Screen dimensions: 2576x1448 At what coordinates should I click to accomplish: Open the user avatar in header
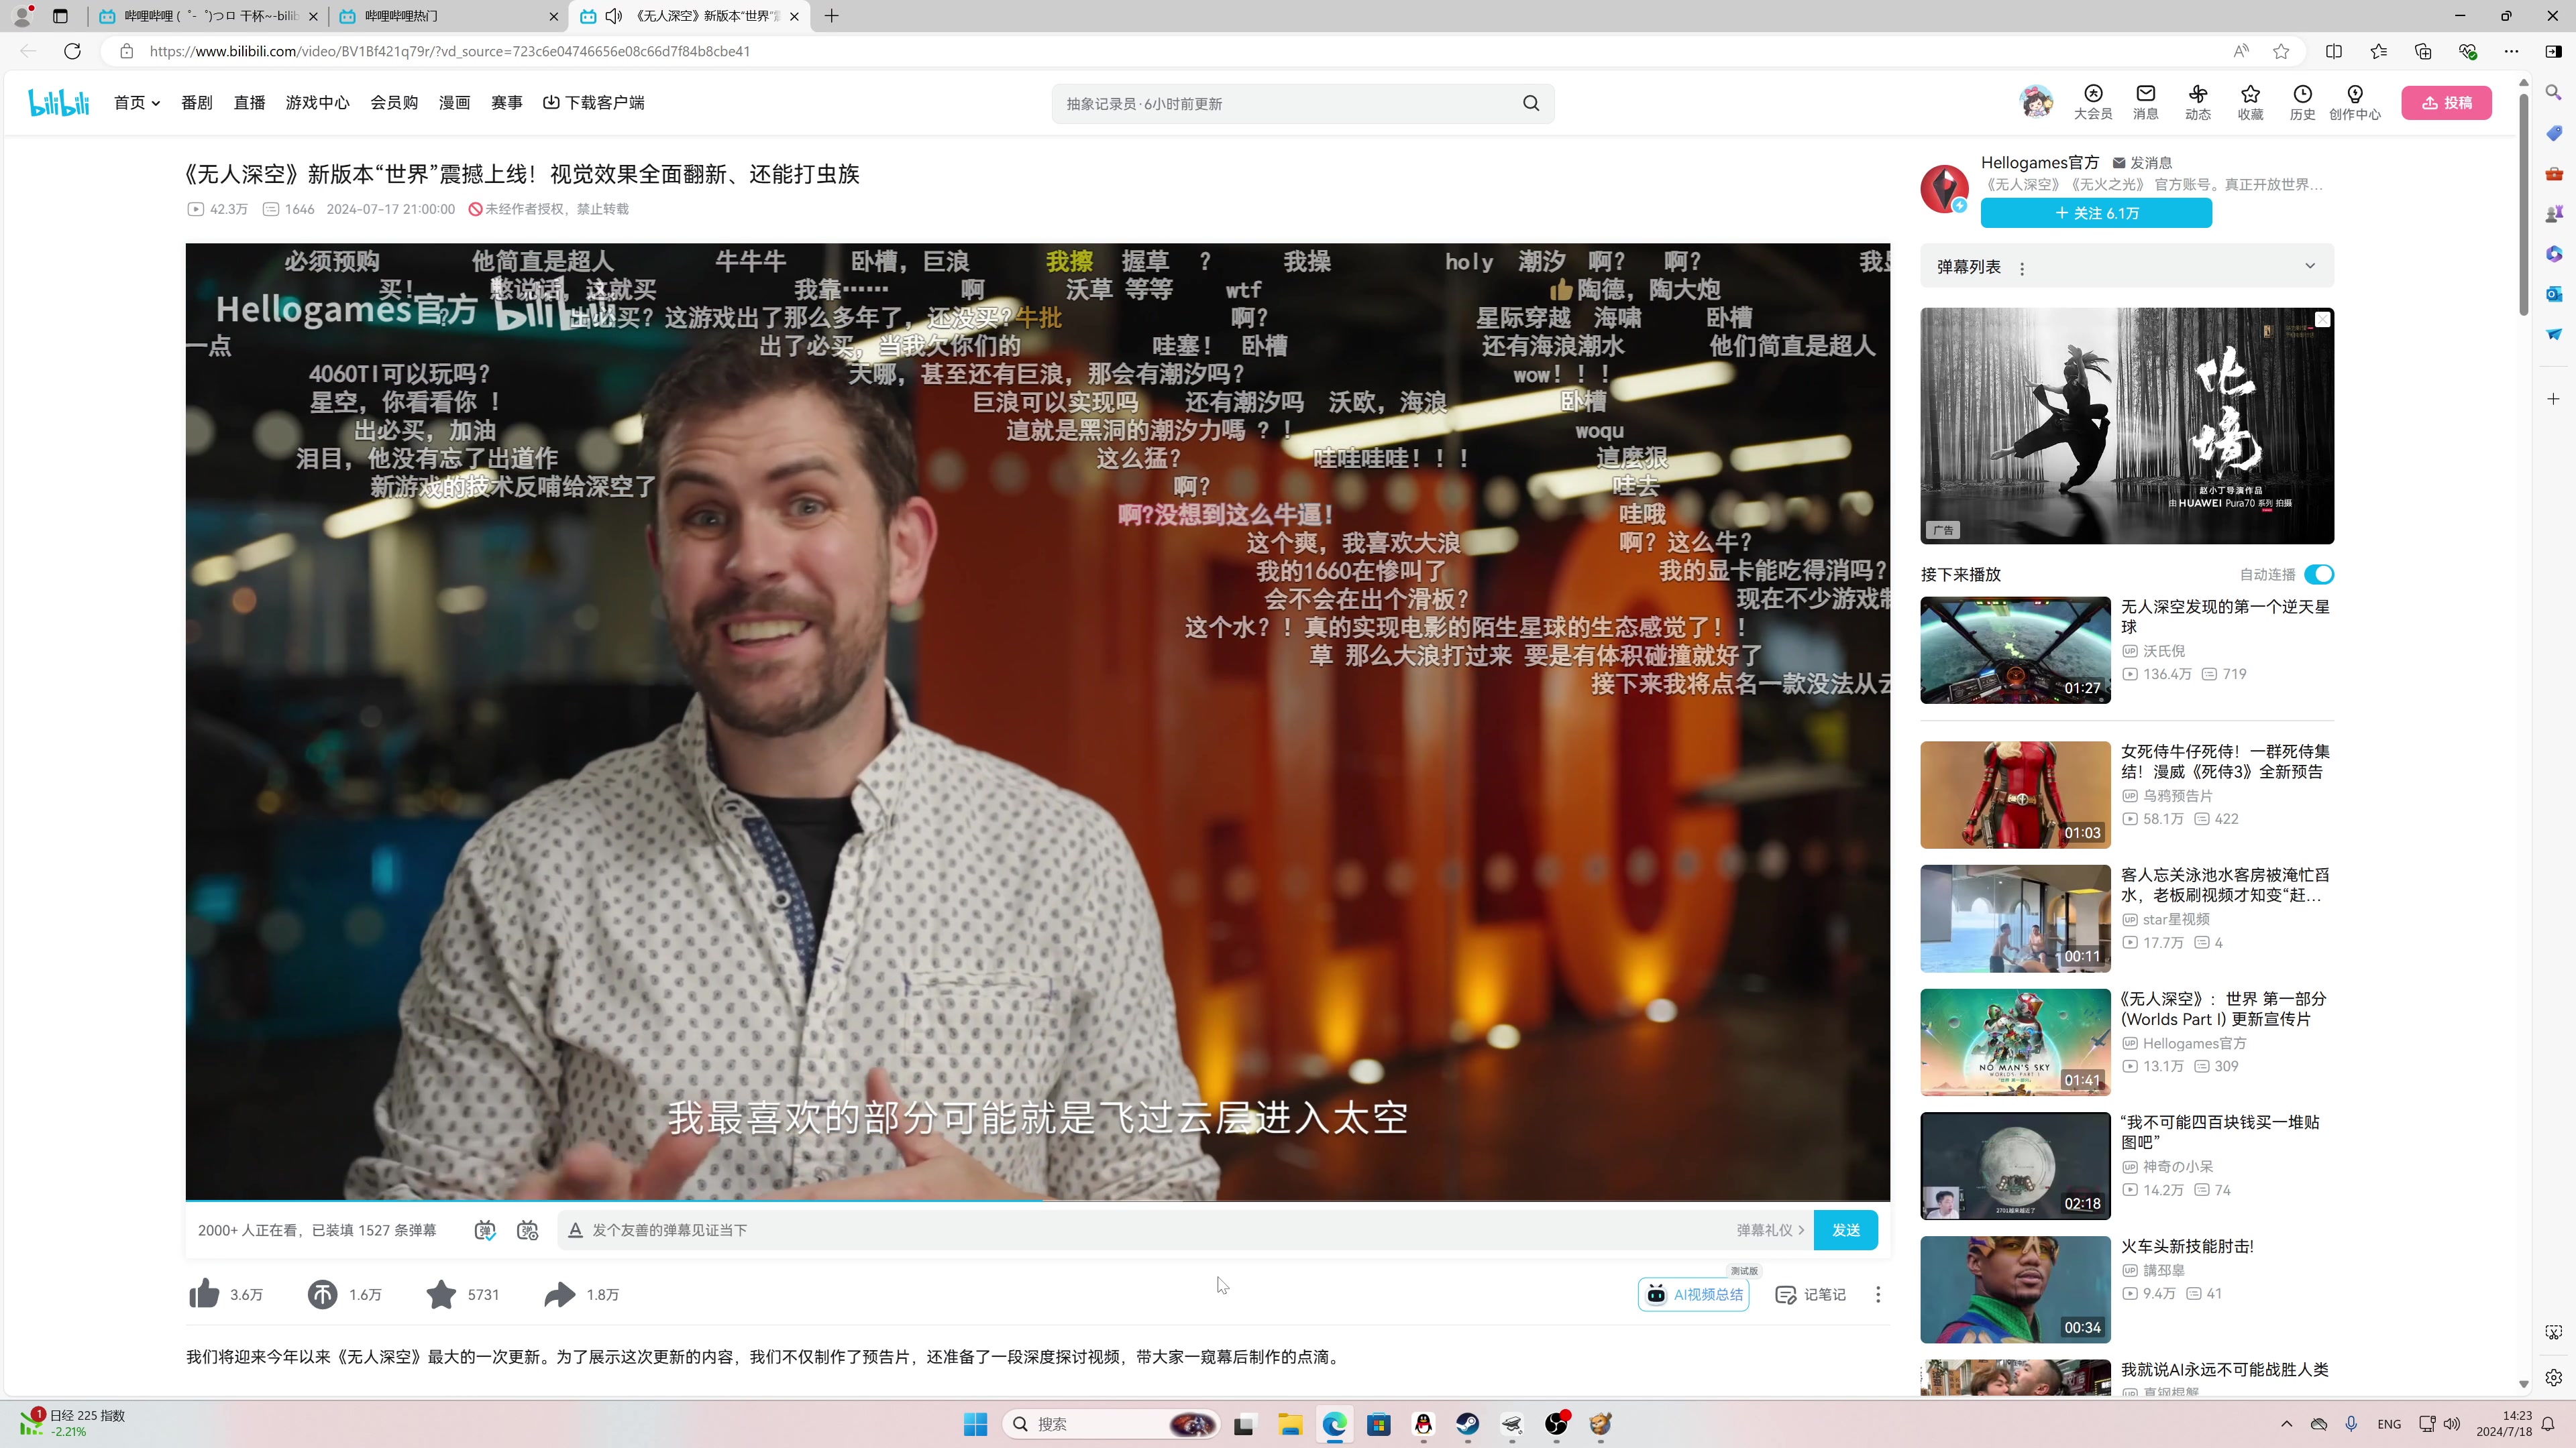click(2036, 102)
